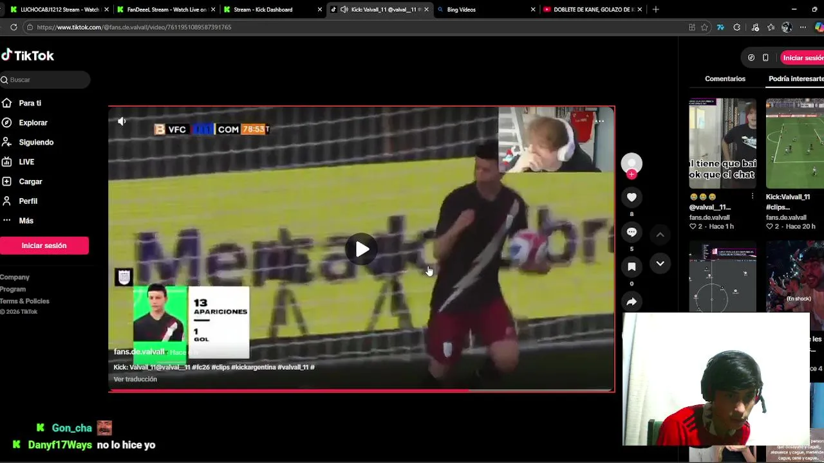Screen dimensions: 824x463
Task: Save the video with the bookmark icon
Action: (x=632, y=267)
